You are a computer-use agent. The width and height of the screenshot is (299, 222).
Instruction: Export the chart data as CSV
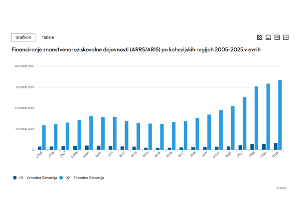pyautogui.click(x=277, y=37)
